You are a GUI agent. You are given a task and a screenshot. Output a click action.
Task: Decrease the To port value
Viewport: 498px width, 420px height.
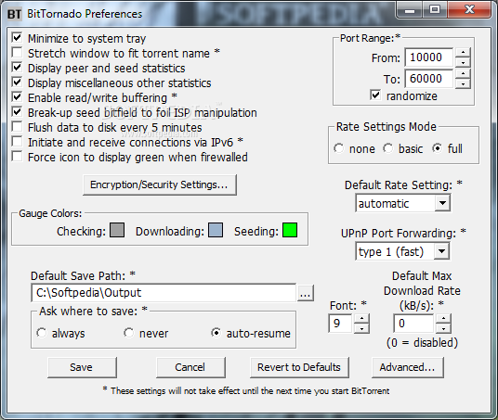click(463, 83)
